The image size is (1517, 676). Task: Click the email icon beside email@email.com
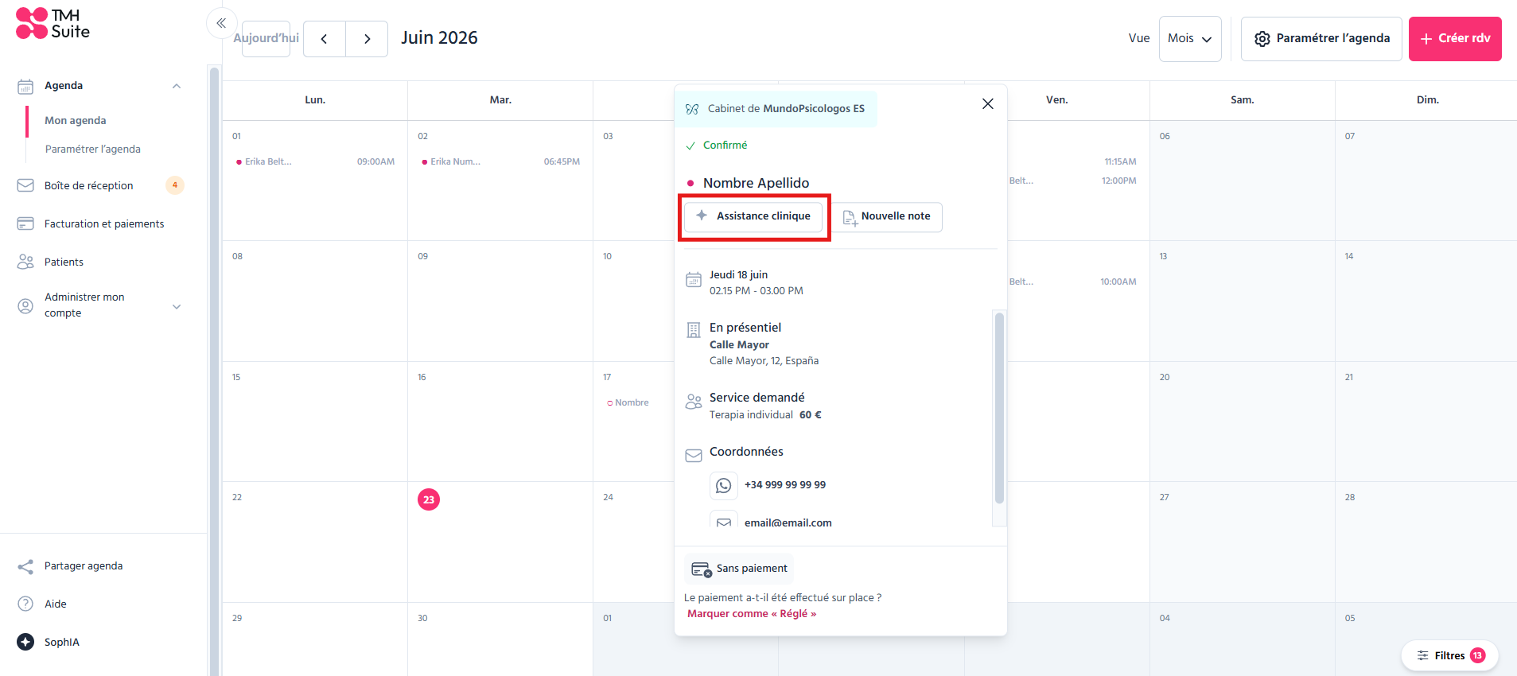point(724,521)
